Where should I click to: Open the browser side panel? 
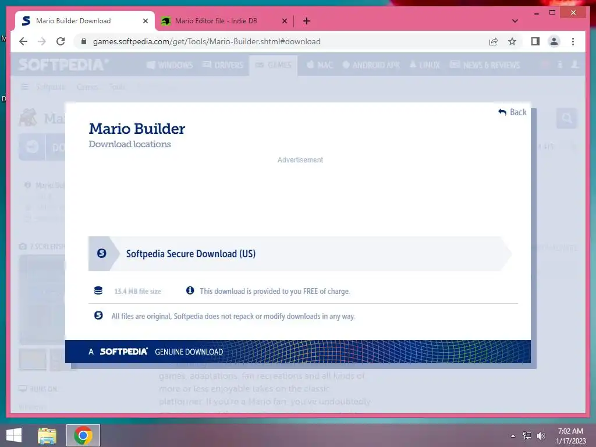tap(535, 41)
